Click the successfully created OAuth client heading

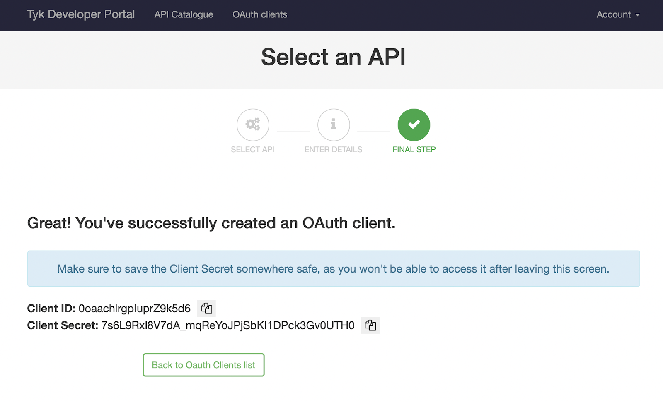pyautogui.click(x=211, y=223)
